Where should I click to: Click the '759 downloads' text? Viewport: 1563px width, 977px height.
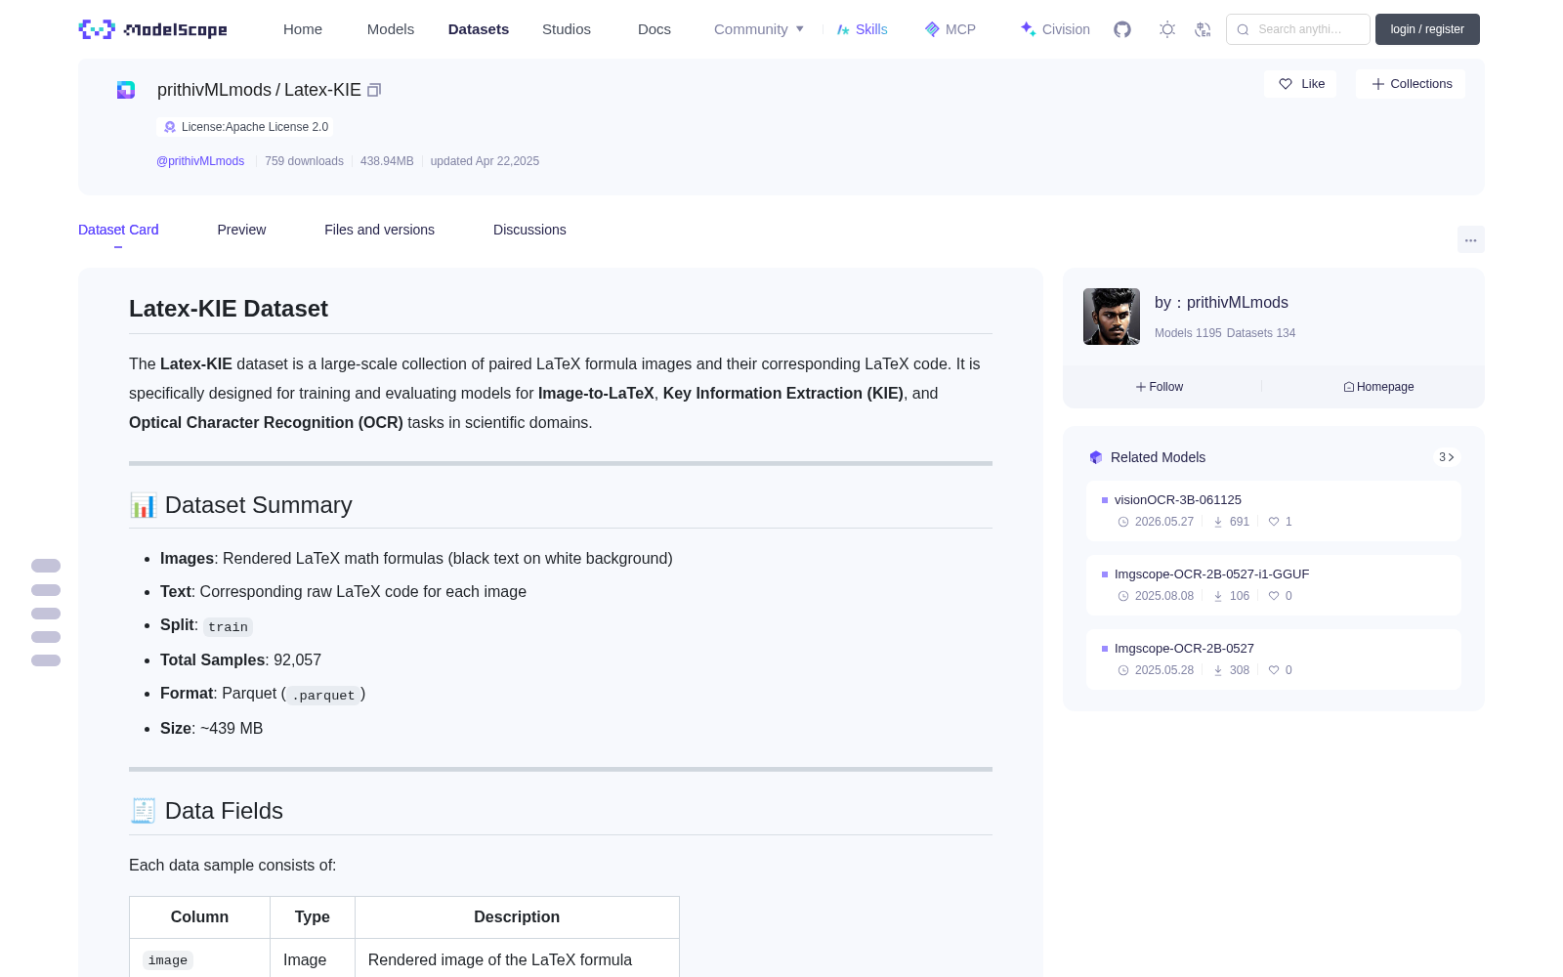point(304,161)
